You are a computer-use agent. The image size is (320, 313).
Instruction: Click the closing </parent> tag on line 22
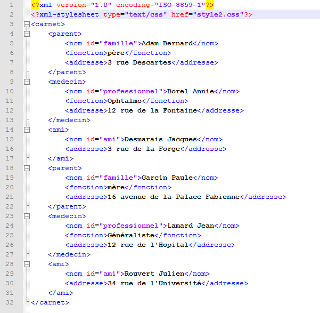[67, 206]
